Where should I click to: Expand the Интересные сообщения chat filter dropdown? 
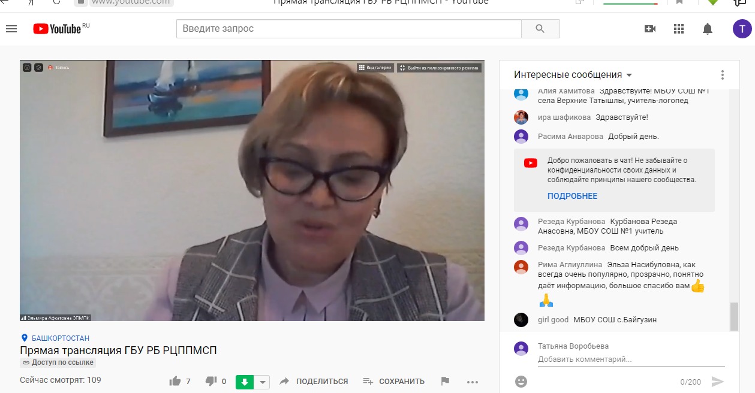[629, 75]
